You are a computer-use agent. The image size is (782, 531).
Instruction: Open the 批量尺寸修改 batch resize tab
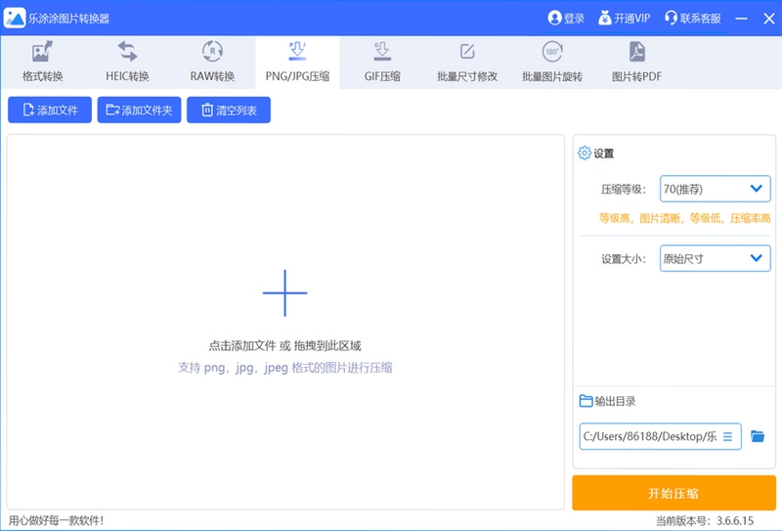[x=467, y=62]
